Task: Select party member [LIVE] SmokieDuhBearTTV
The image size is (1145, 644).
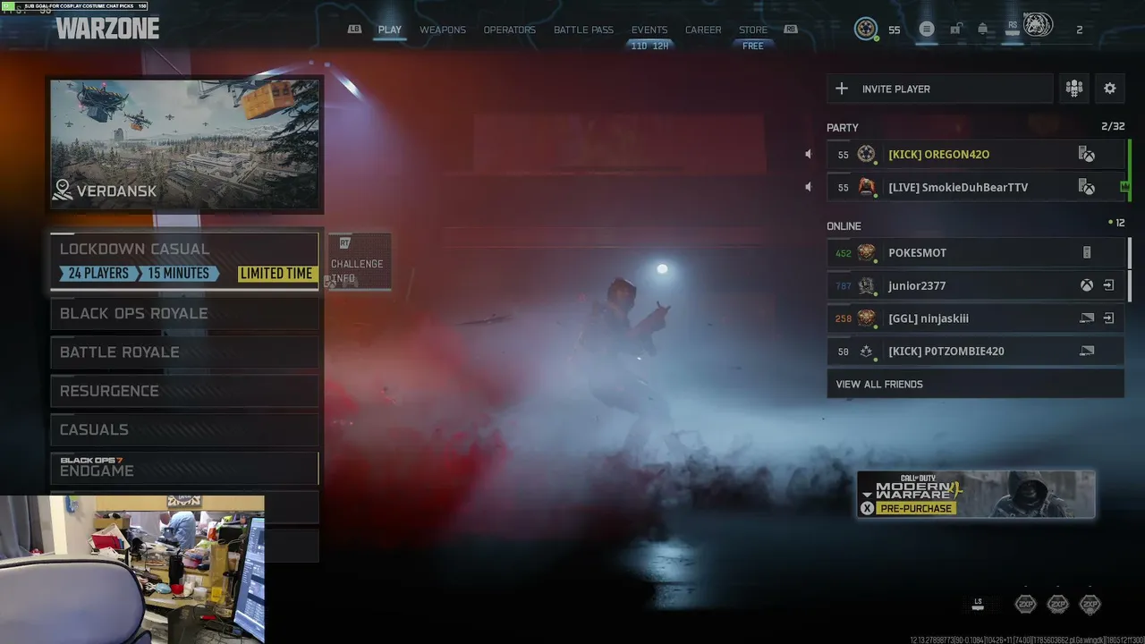Action: (975, 187)
